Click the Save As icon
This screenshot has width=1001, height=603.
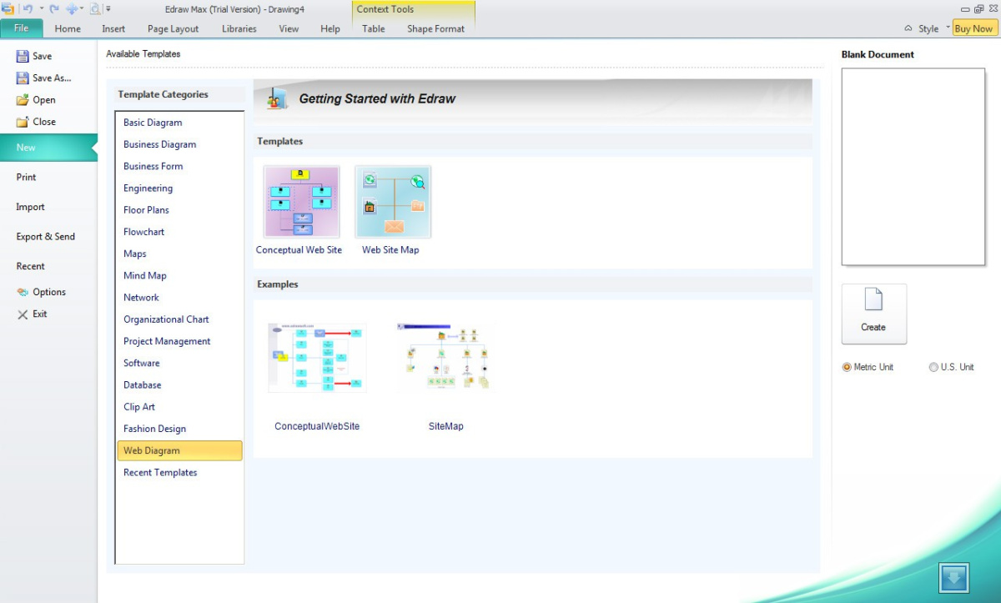click(23, 78)
